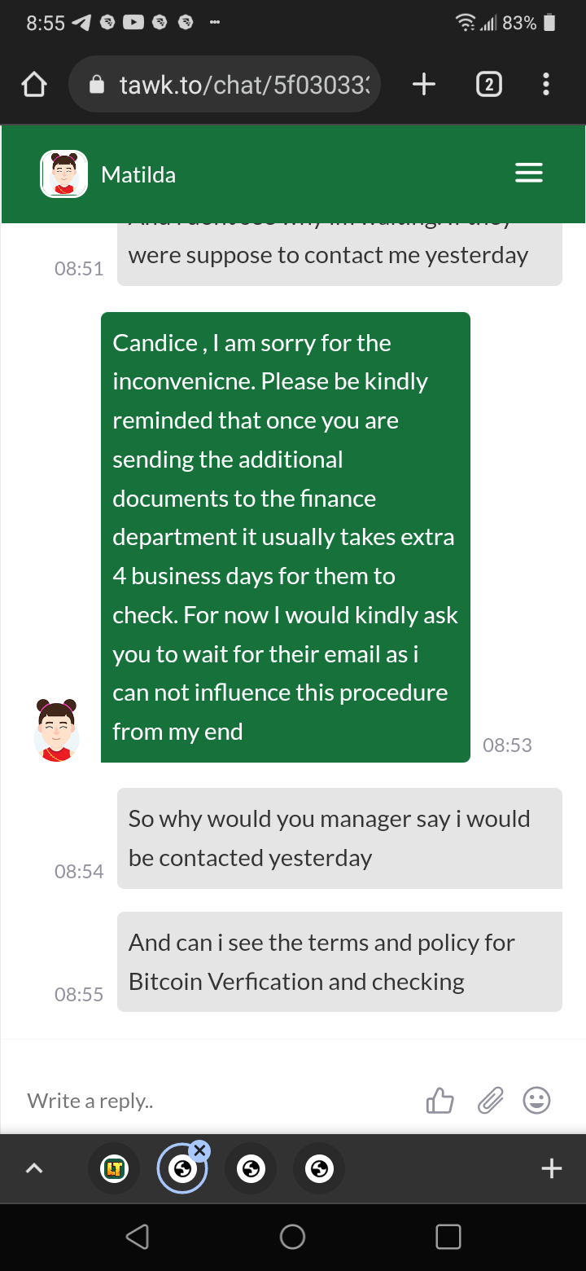Image resolution: width=586 pixels, height=1271 pixels.
Task: Open the tab switcher showing 2 tabs
Action: pyautogui.click(x=488, y=84)
